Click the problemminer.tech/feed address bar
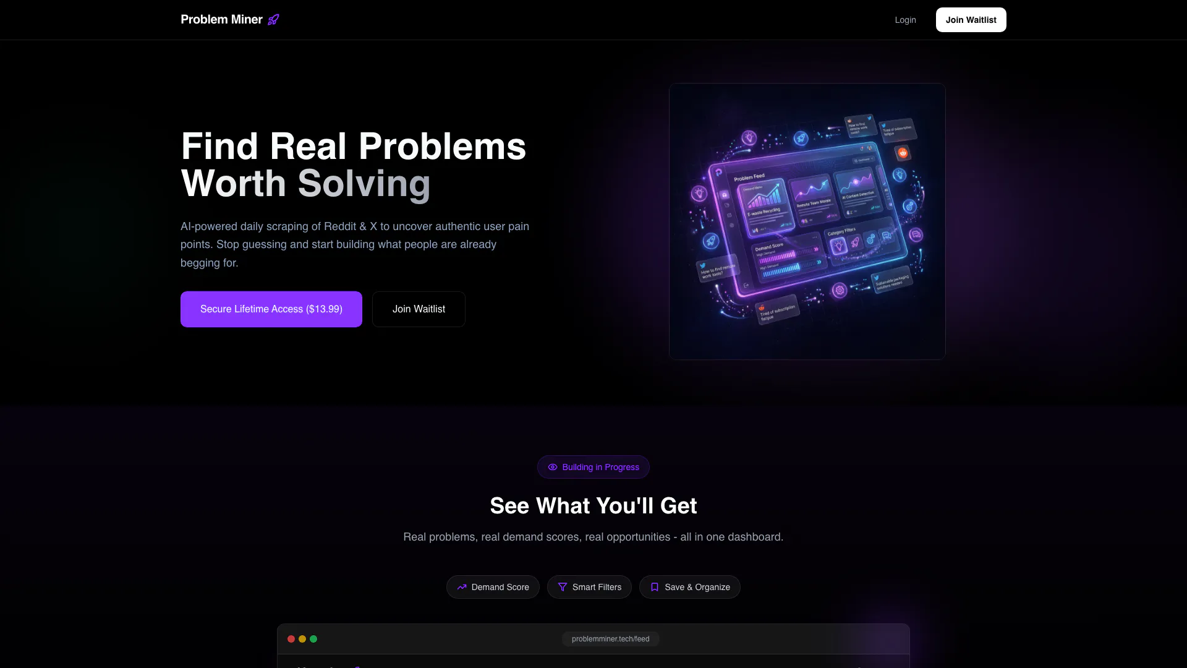The width and height of the screenshot is (1187, 668). point(610,639)
